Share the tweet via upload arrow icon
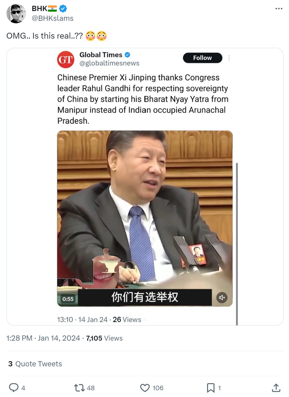Image resolution: width=289 pixels, height=397 pixels. pos(276,388)
